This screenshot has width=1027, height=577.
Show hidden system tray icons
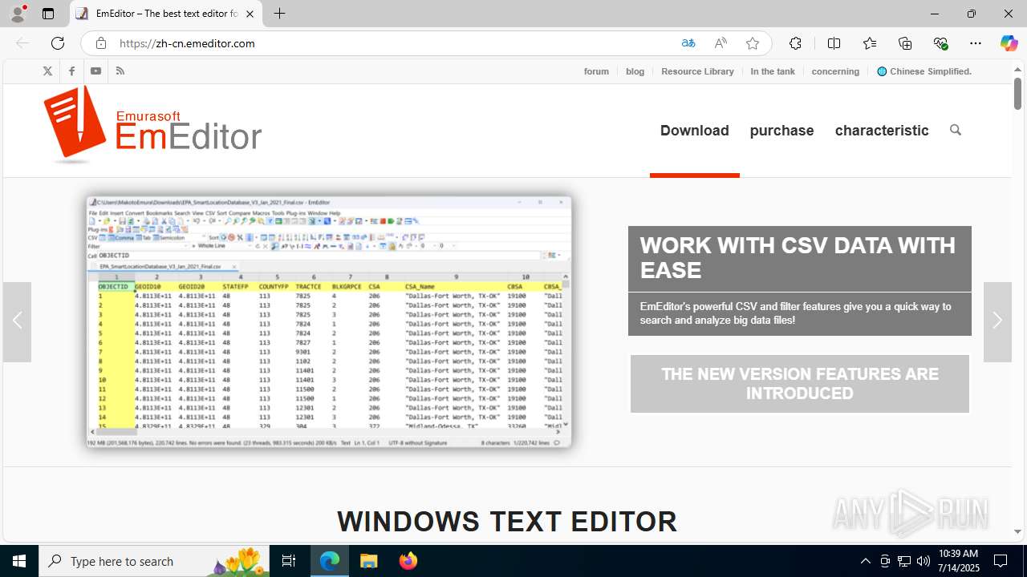point(866,561)
